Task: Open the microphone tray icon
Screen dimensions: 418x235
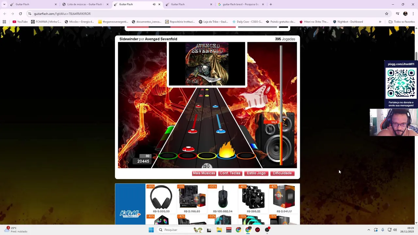Action: click(383, 230)
